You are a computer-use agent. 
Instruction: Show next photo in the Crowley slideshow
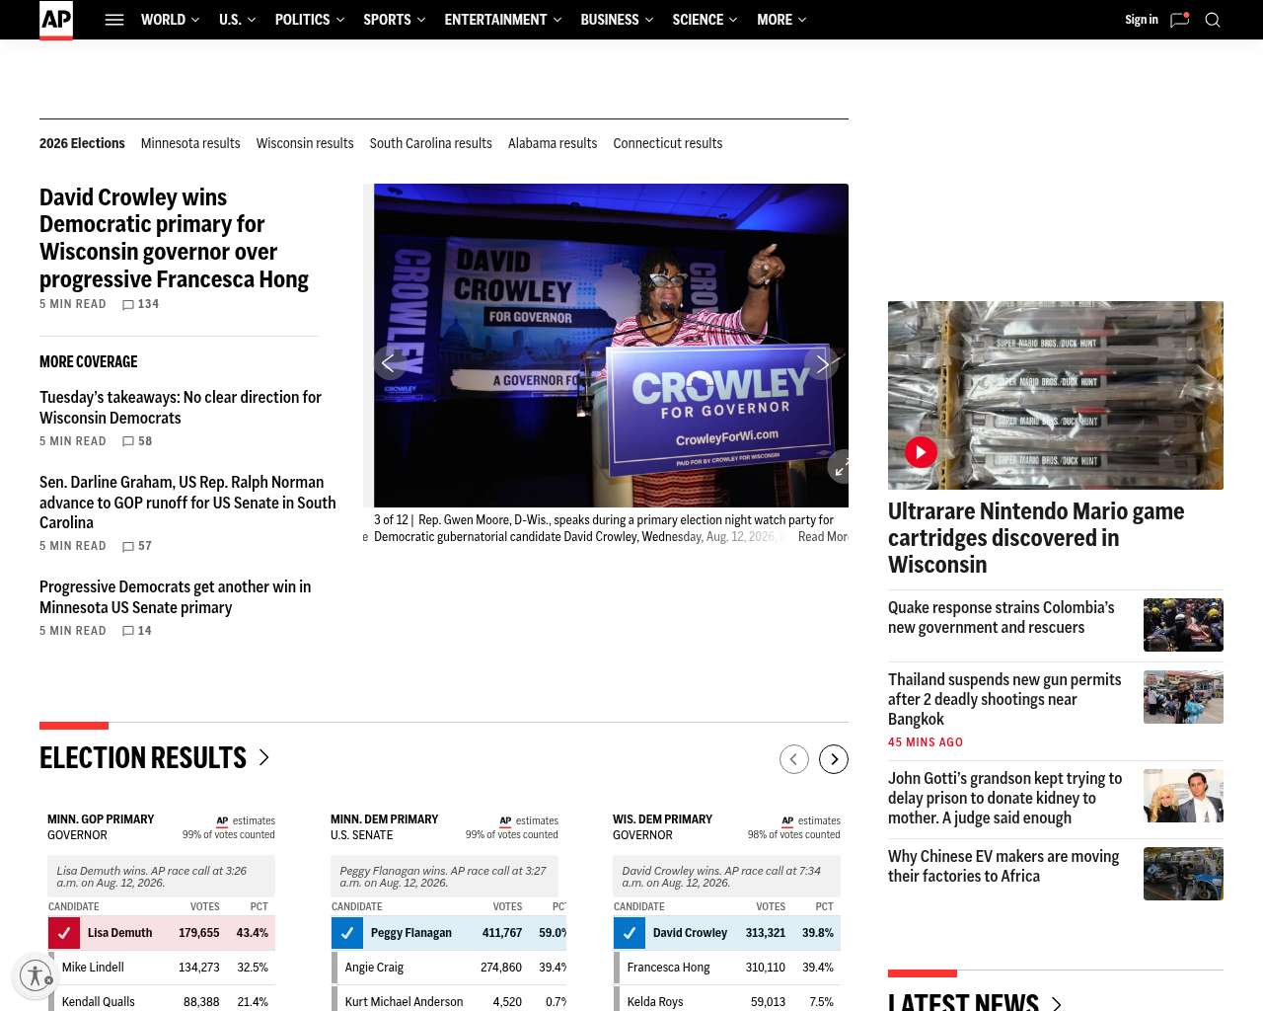click(x=822, y=363)
